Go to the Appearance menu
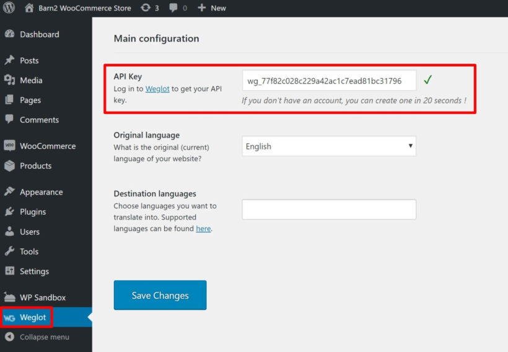 click(41, 192)
